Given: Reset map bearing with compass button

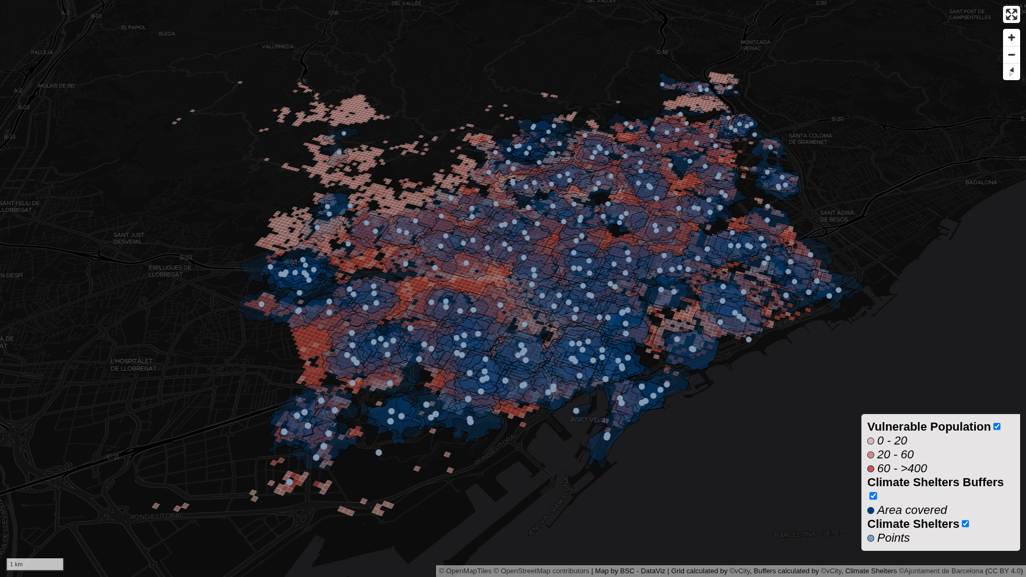Looking at the screenshot, I should coord(1011,72).
